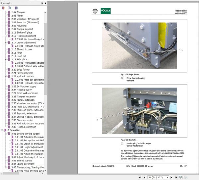
Task: Open bookmark 2.33 Support, extension
Action: coord(24,113)
